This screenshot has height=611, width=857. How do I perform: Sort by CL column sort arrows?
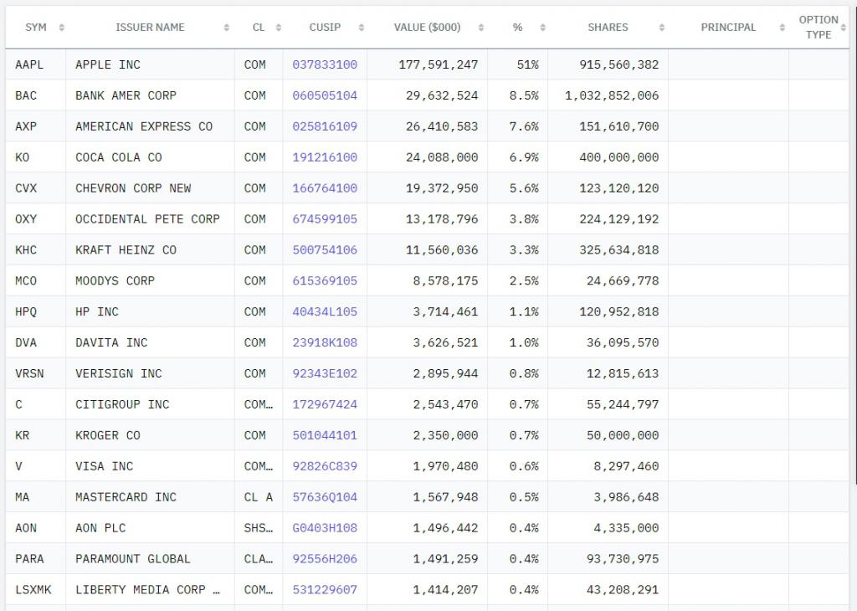coord(278,28)
